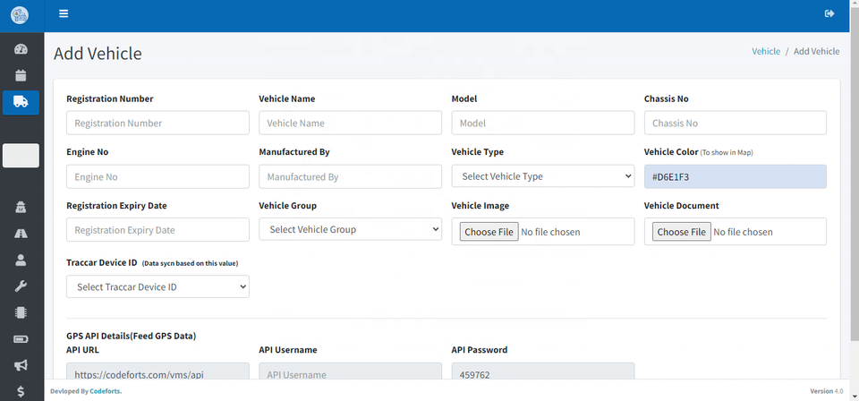Expand the Select Vehicle Group dropdown
This screenshot has height=401, width=859.
(x=350, y=230)
